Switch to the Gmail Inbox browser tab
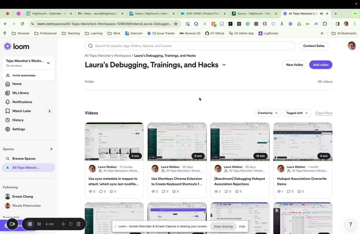 [x=101, y=14]
